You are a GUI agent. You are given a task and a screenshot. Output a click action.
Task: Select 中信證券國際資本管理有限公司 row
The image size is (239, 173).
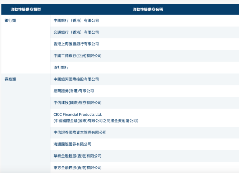point(144,132)
